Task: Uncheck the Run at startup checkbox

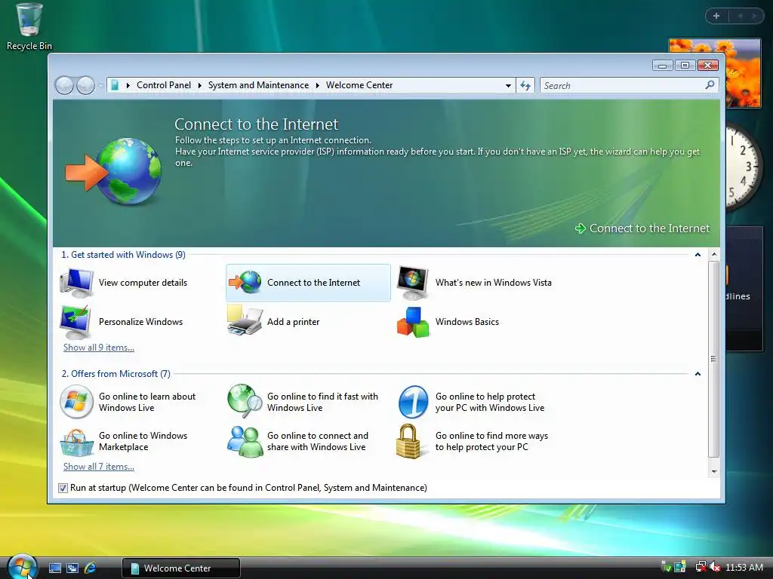Action: pyautogui.click(x=63, y=488)
